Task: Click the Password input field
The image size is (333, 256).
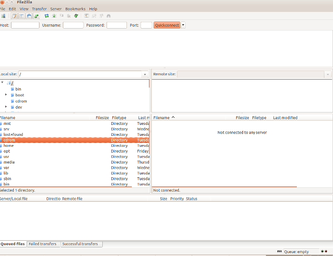Action: 117,25
